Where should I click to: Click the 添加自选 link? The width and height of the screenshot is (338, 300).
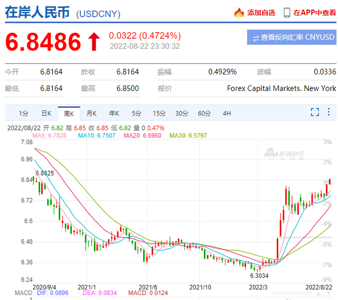261,12
